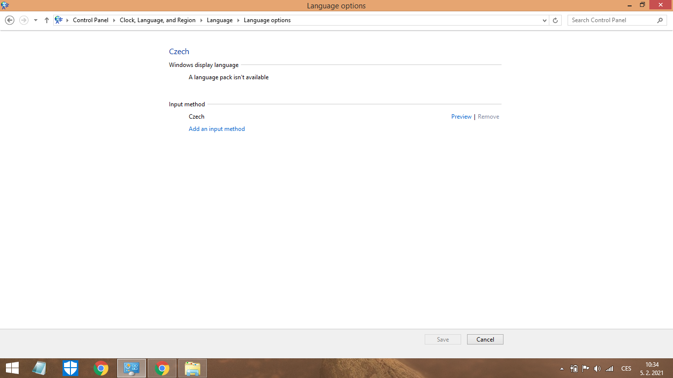Expand the chevron before Control Panel breadcrumb

point(67,20)
